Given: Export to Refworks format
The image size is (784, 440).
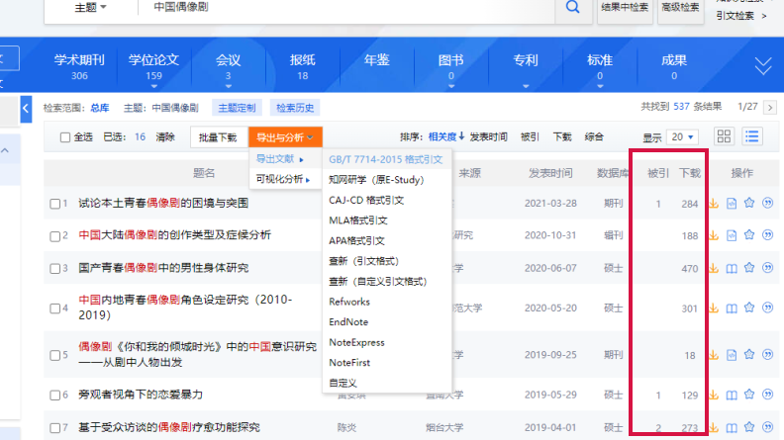Looking at the screenshot, I should 349,302.
